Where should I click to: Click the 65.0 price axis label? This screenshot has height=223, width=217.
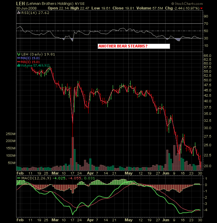point(208,55)
